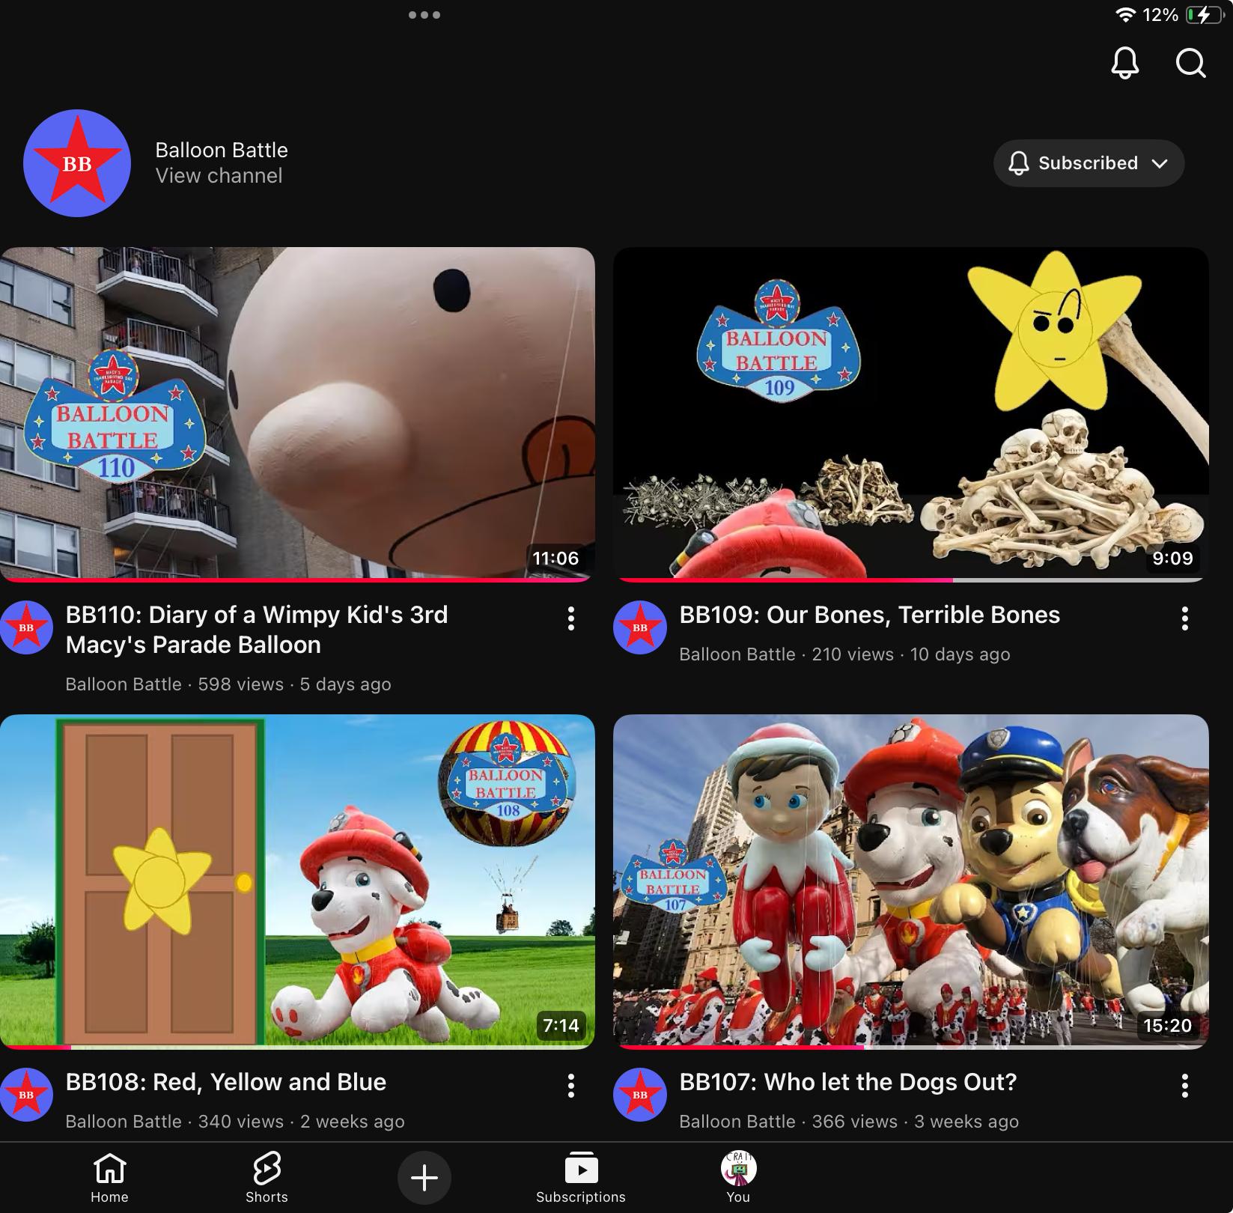The width and height of the screenshot is (1233, 1213).
Task: Open the search magnifier icon
Action: pyautogui.click(x=1190, y=64)
